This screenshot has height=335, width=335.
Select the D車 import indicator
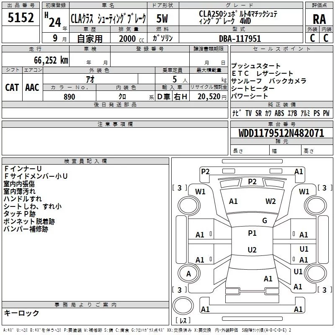[164, 97]
